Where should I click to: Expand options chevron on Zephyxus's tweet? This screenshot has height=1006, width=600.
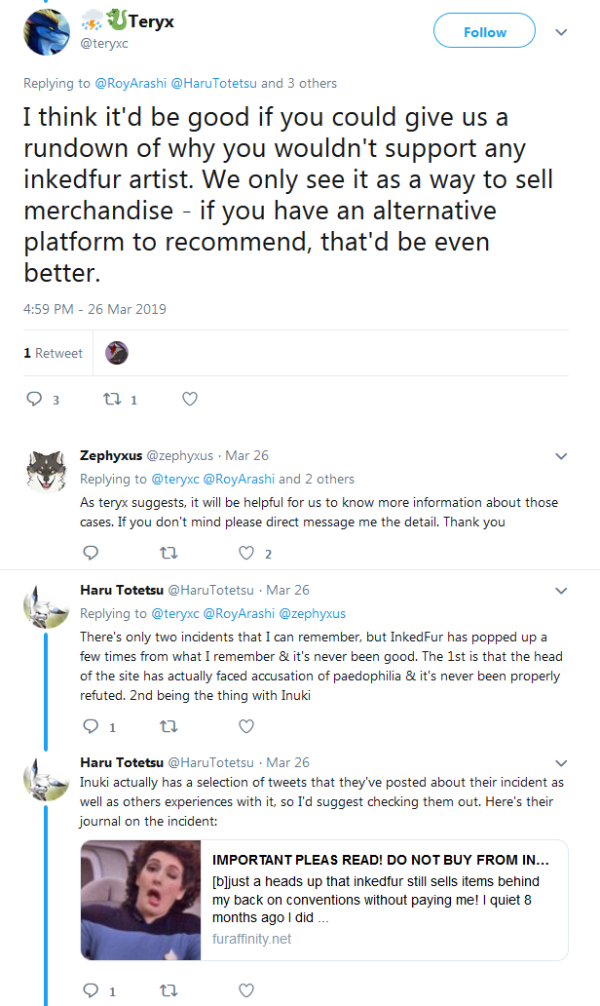(561, 456)
